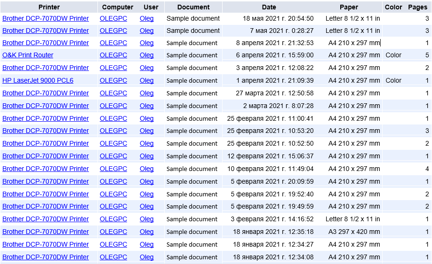
Task: Select Letter paper cell for 3 февраля 2021
Action: point(352,219)
